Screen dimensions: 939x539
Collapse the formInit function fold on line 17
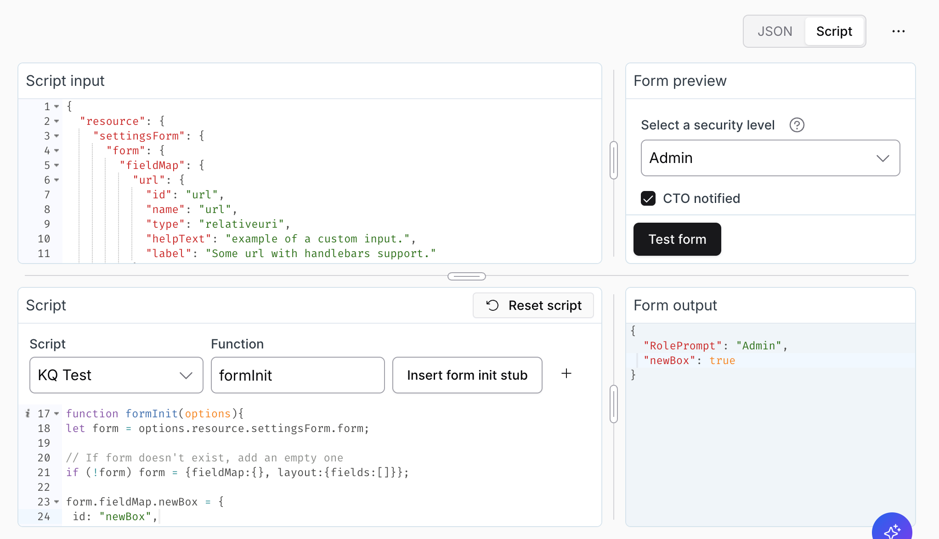[x=57, y=414]
